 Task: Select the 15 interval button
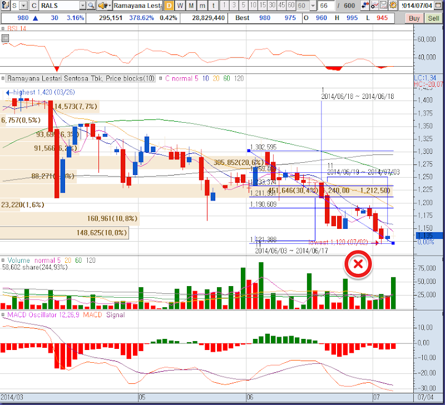pos(263,5)
